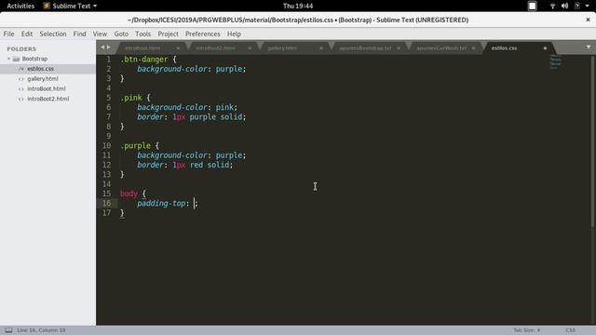Click 'Line 16, Column 18' in the status bar
The image size is (596, 335).
tap(41, 330)
